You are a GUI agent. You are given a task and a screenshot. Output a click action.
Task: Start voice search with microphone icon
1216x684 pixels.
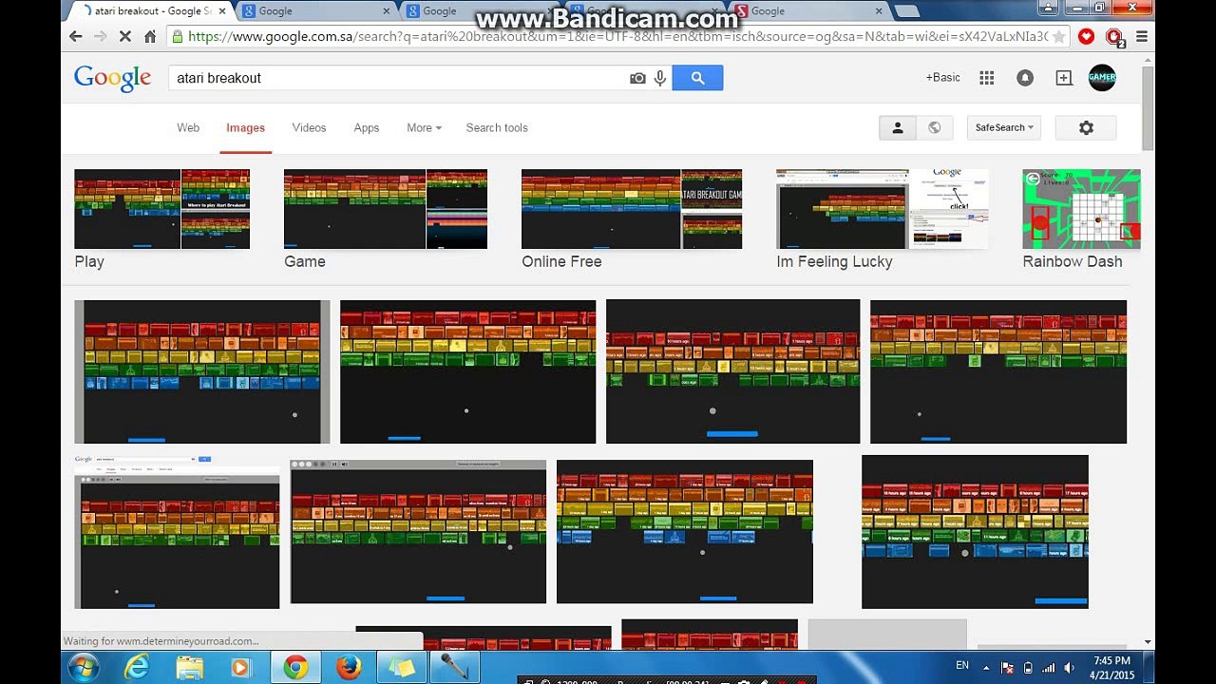click(x=660, y=78)
